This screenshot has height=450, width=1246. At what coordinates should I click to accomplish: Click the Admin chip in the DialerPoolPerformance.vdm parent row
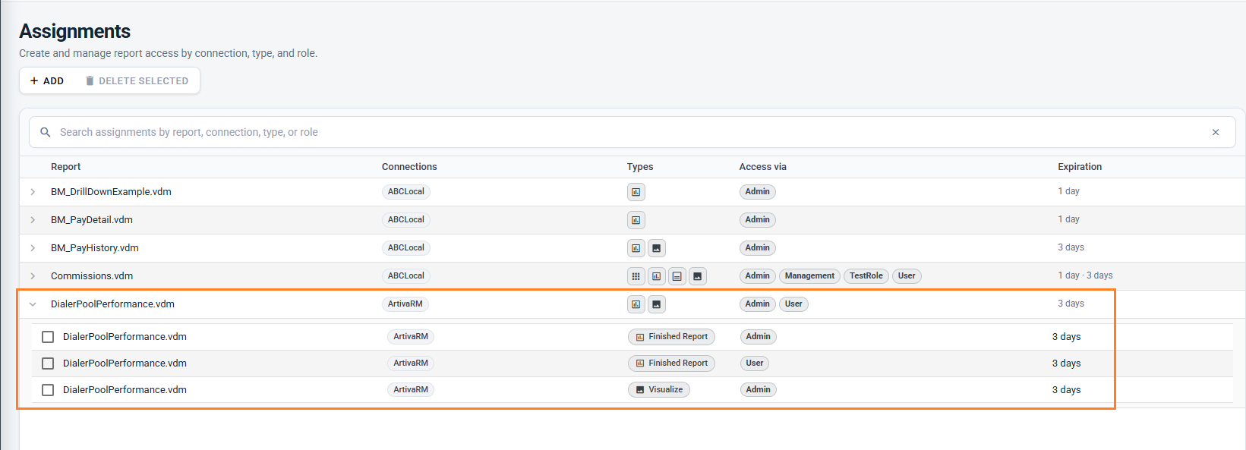point(758,304)
